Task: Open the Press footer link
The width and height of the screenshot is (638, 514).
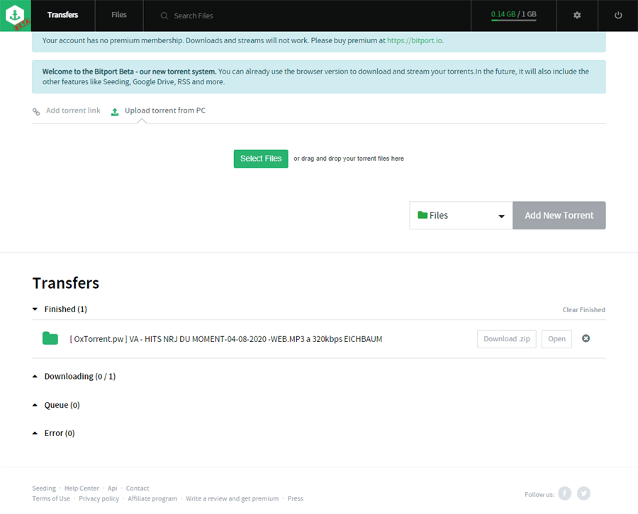Action: 296,498
